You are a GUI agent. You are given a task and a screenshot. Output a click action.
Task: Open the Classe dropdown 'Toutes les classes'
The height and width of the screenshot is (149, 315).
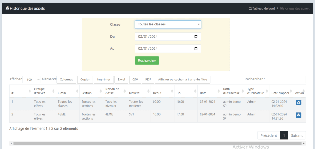(x=168, y=24)
